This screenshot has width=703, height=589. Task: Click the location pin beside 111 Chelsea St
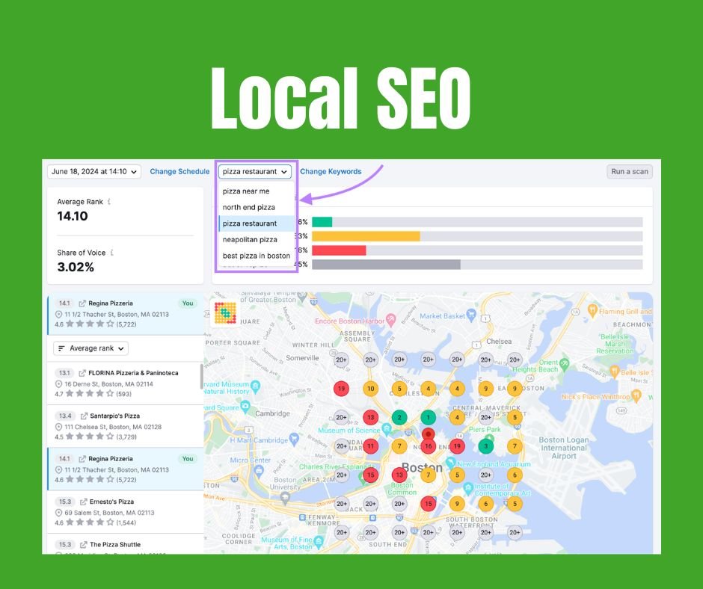[x=58, y=428]
